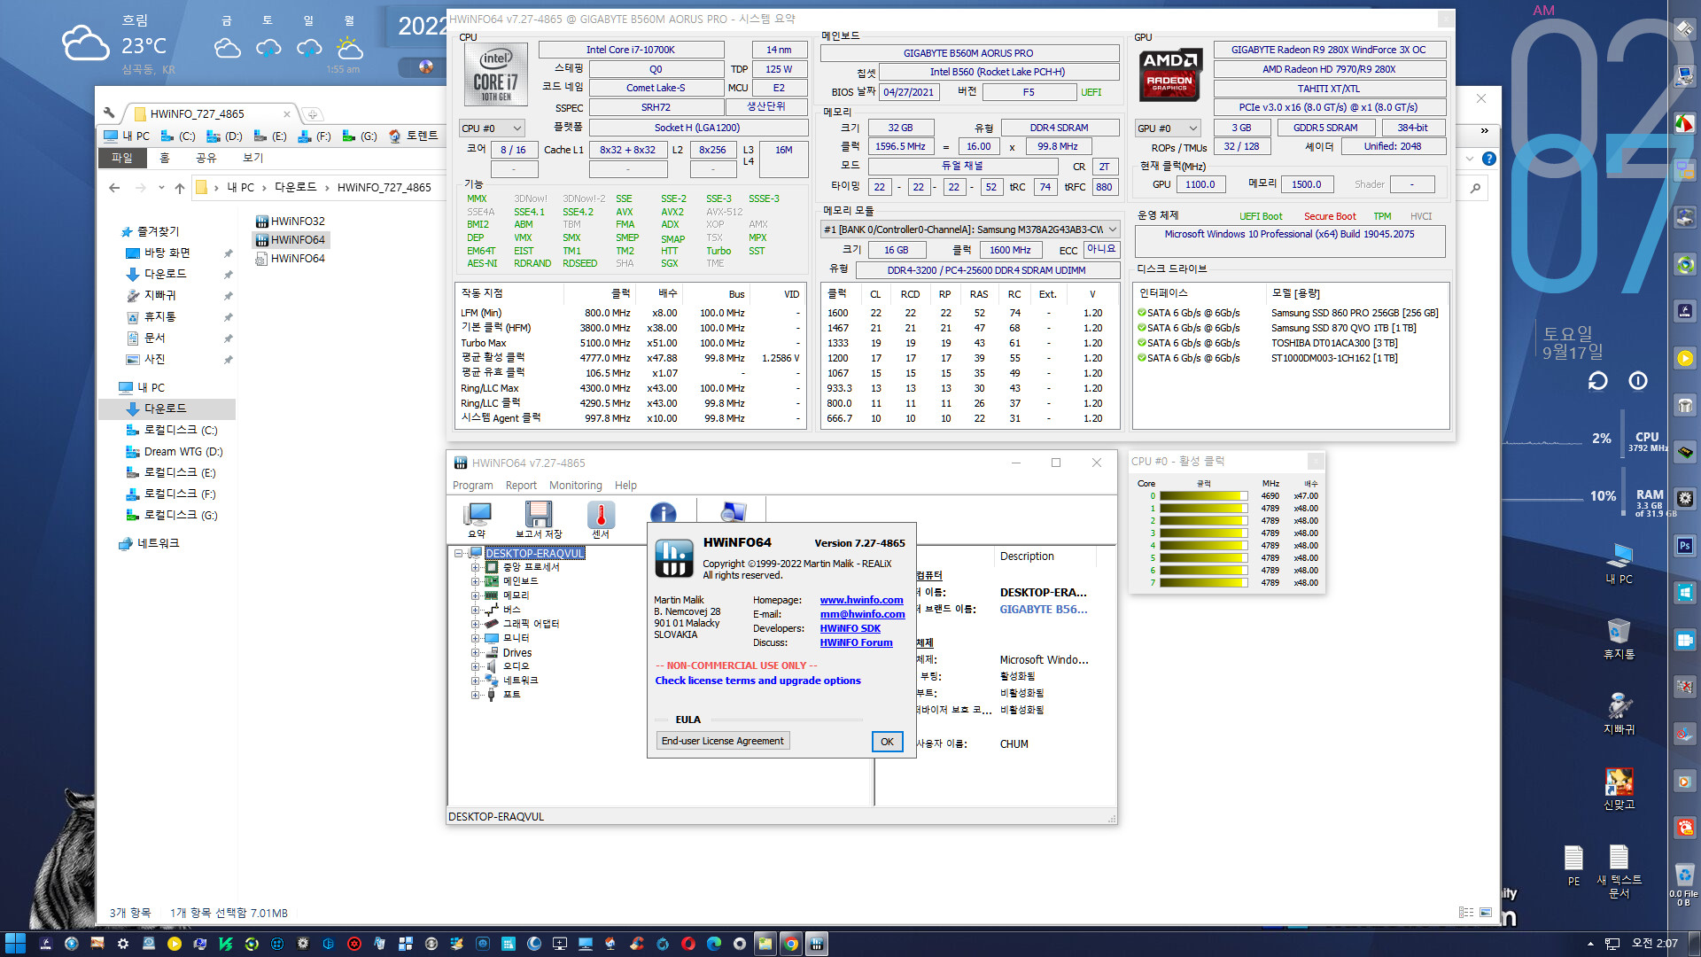Open the HWiNFO SDK link

(x=850, y=628)
